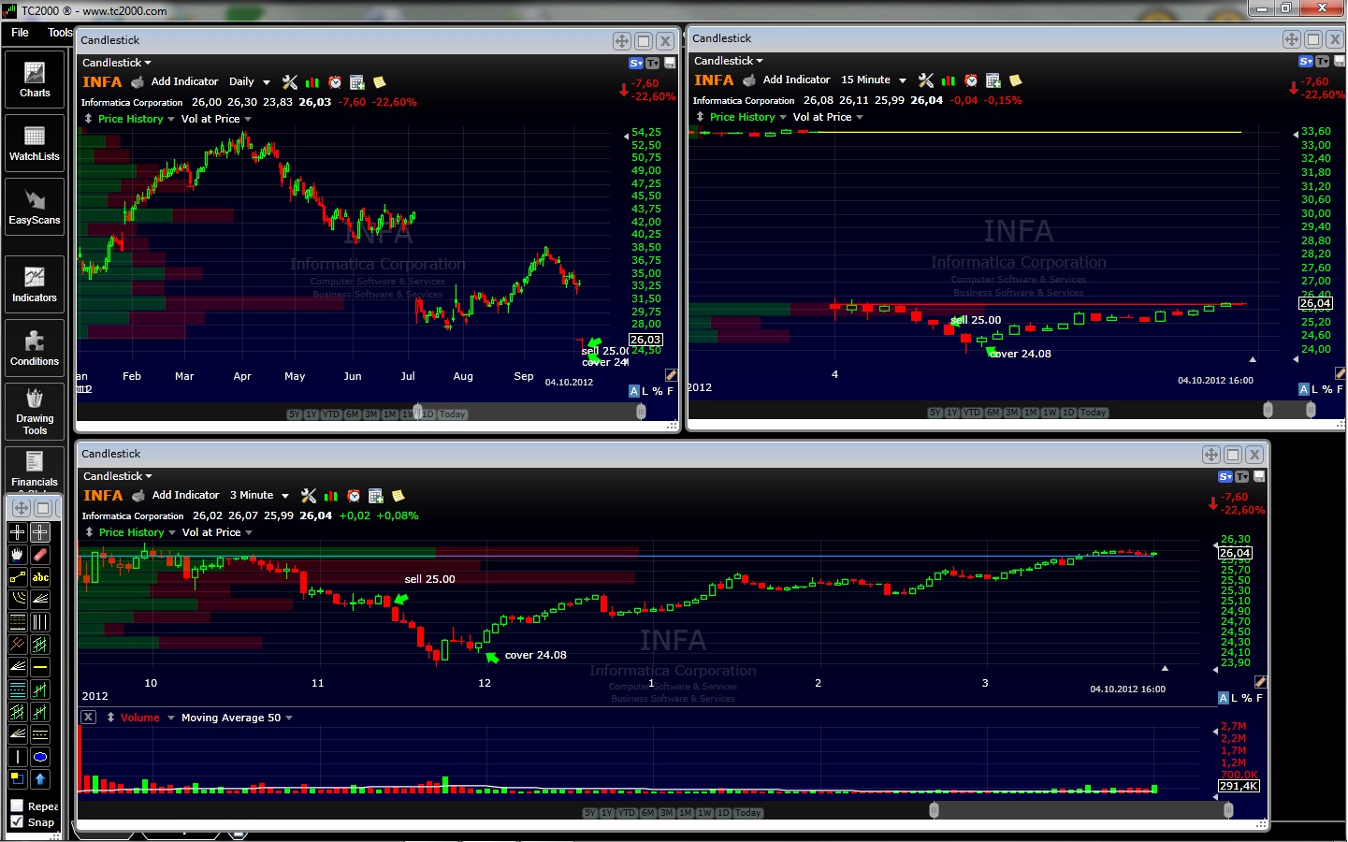The image size is (1348, 842).
Task: Open EasyScans from the sidebar
Action: point(35,207)
